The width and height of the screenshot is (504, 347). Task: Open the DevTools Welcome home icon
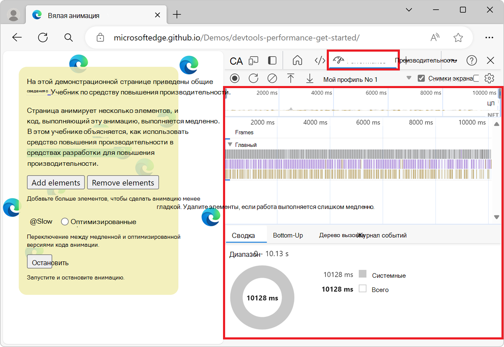(297, 60)
